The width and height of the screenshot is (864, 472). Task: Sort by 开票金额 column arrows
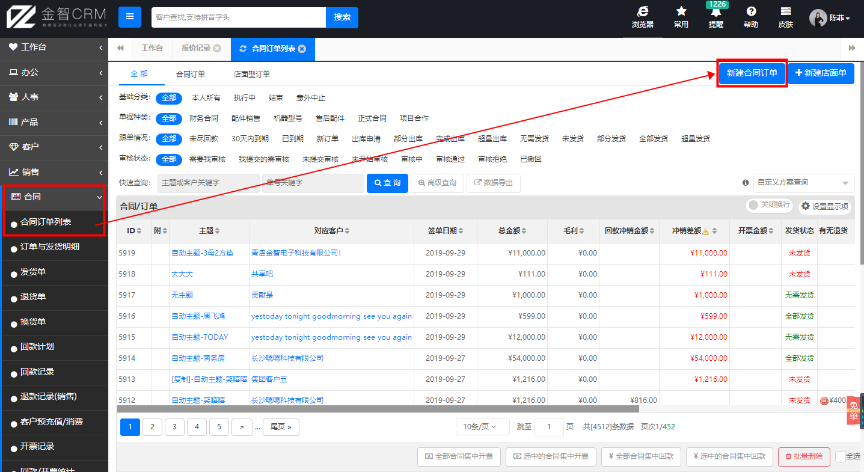coord(771,231)
